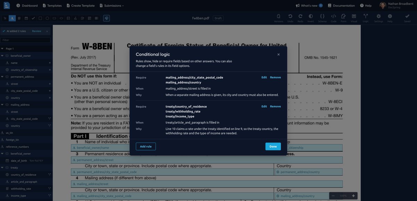Click the Draft status badge

(x=218, y=18)
